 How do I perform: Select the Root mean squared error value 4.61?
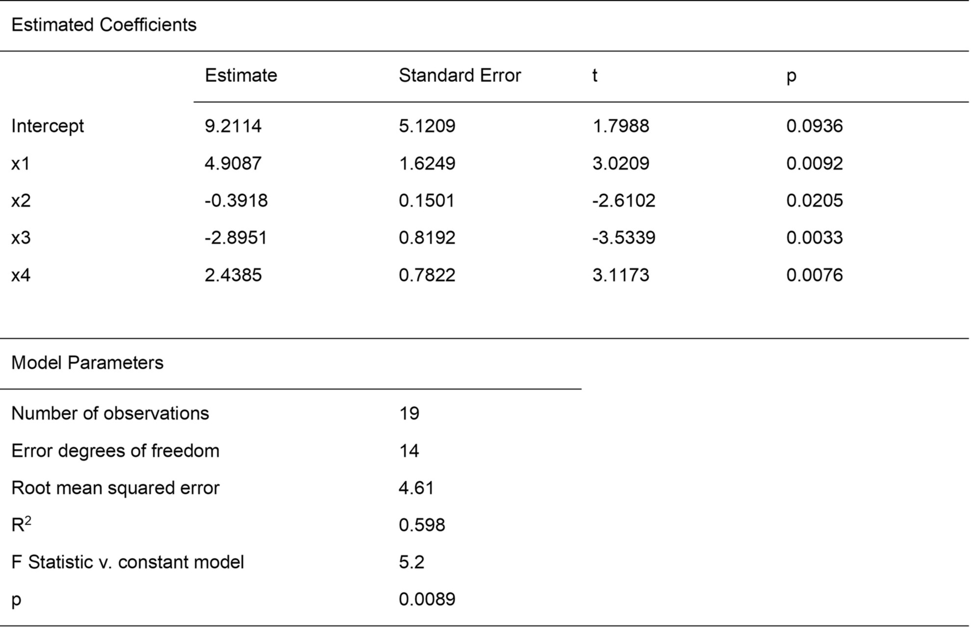tap(416, 488)
